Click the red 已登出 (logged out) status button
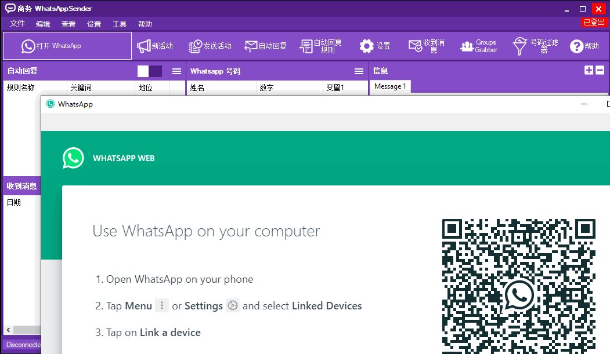This screenshot has height=354, width=610. click(x=594, y=22)
